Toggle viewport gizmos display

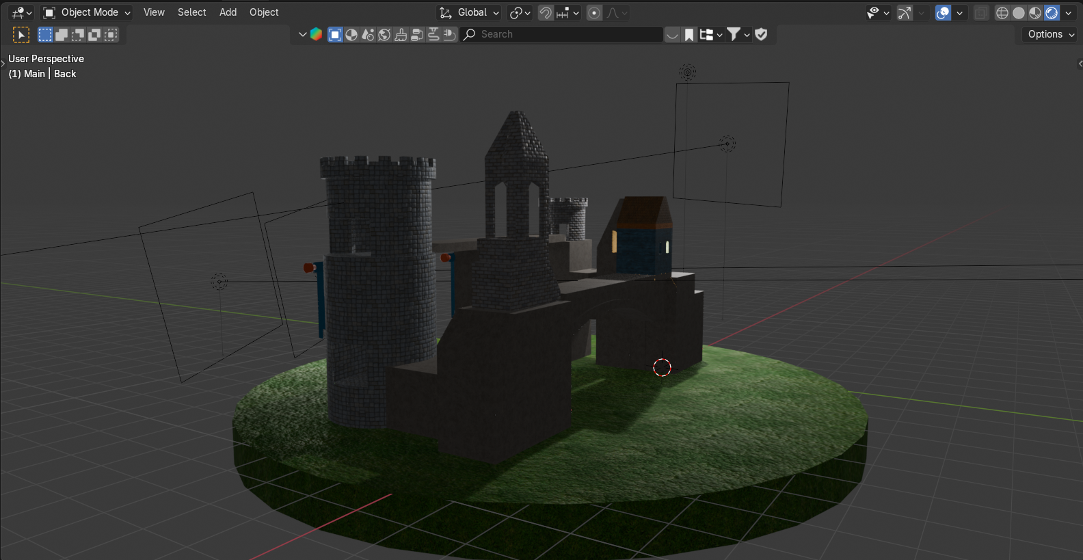point(905,12)
